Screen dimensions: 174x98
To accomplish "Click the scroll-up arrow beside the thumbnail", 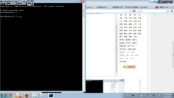I will [140, 81].
